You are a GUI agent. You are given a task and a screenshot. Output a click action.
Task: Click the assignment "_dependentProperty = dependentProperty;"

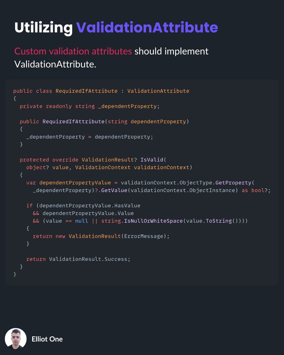click(90, 137)
